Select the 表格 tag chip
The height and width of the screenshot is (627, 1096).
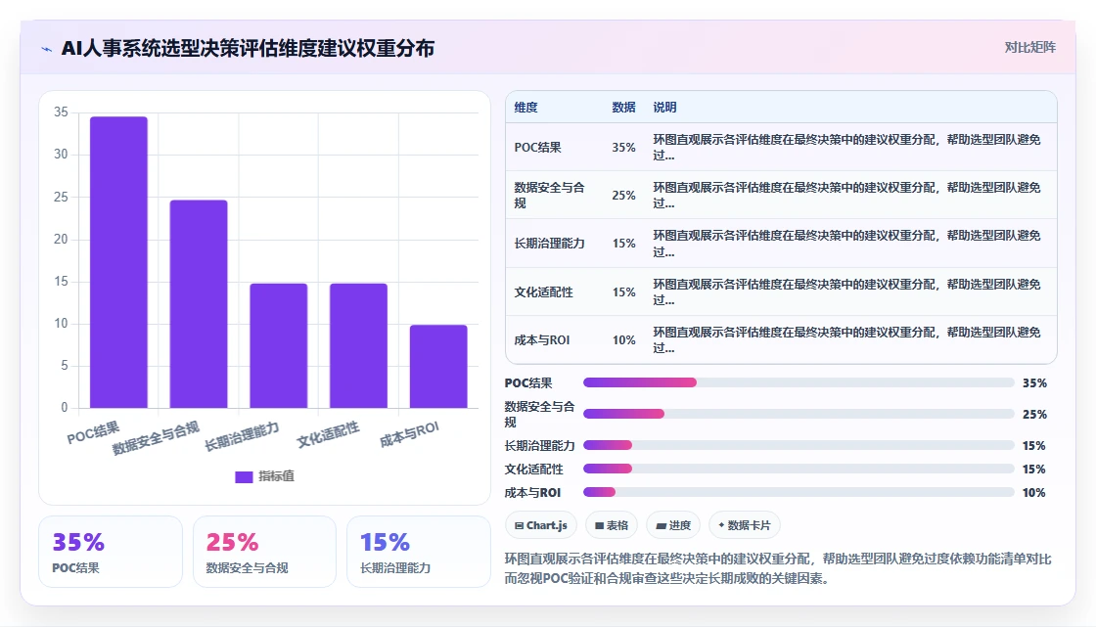tap(612, 525)
